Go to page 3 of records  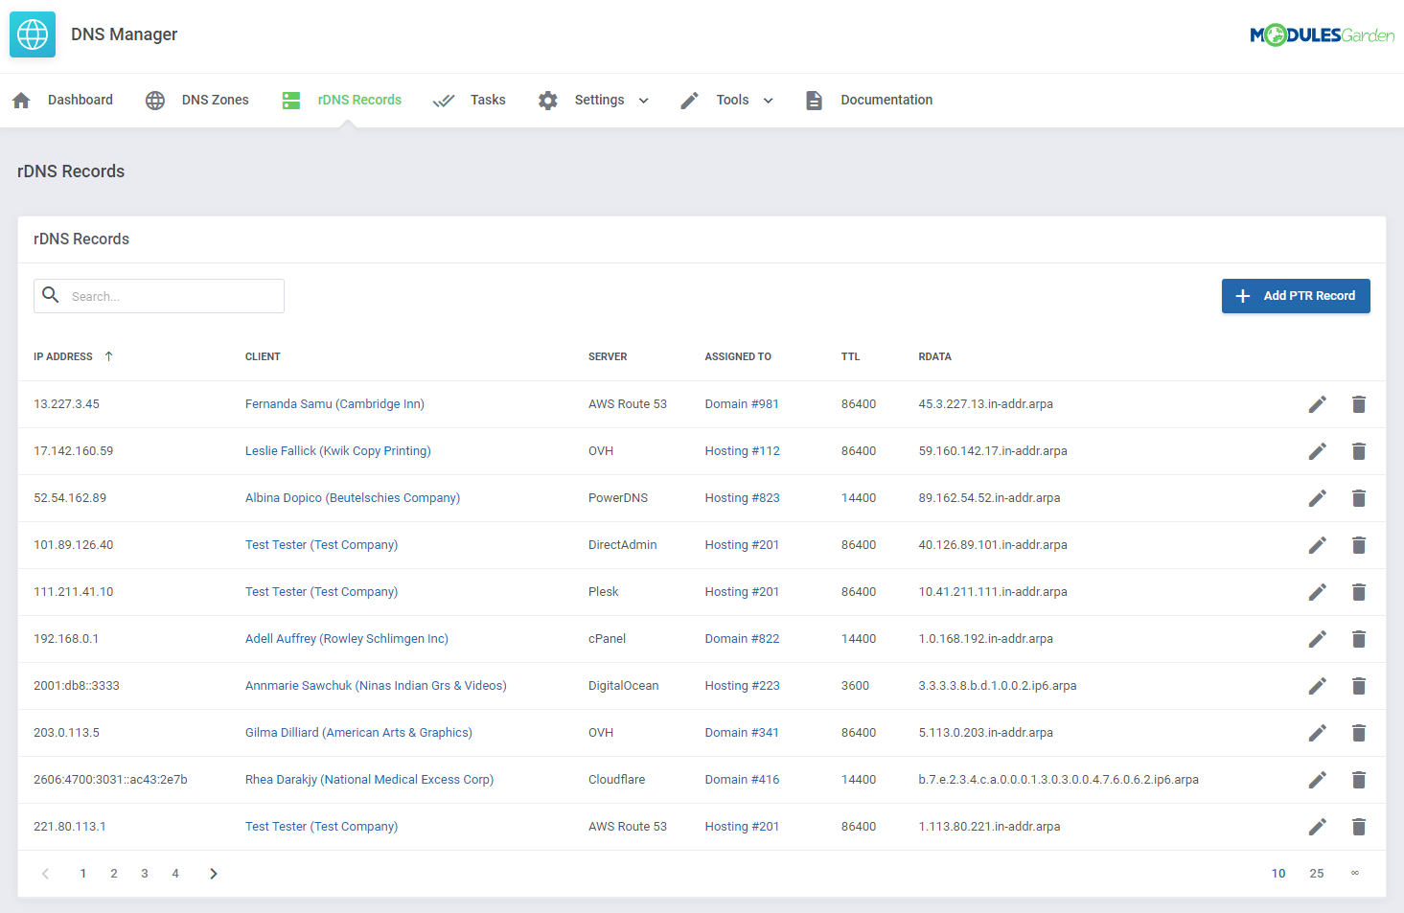coord(145,873)
